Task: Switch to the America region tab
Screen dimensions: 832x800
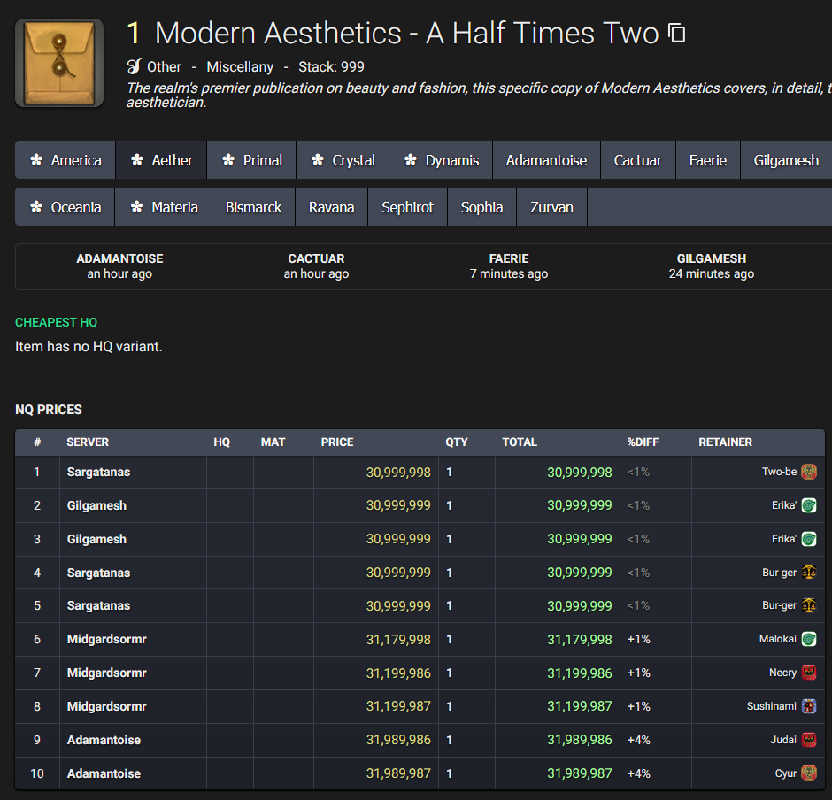Action: click(65, 160)
